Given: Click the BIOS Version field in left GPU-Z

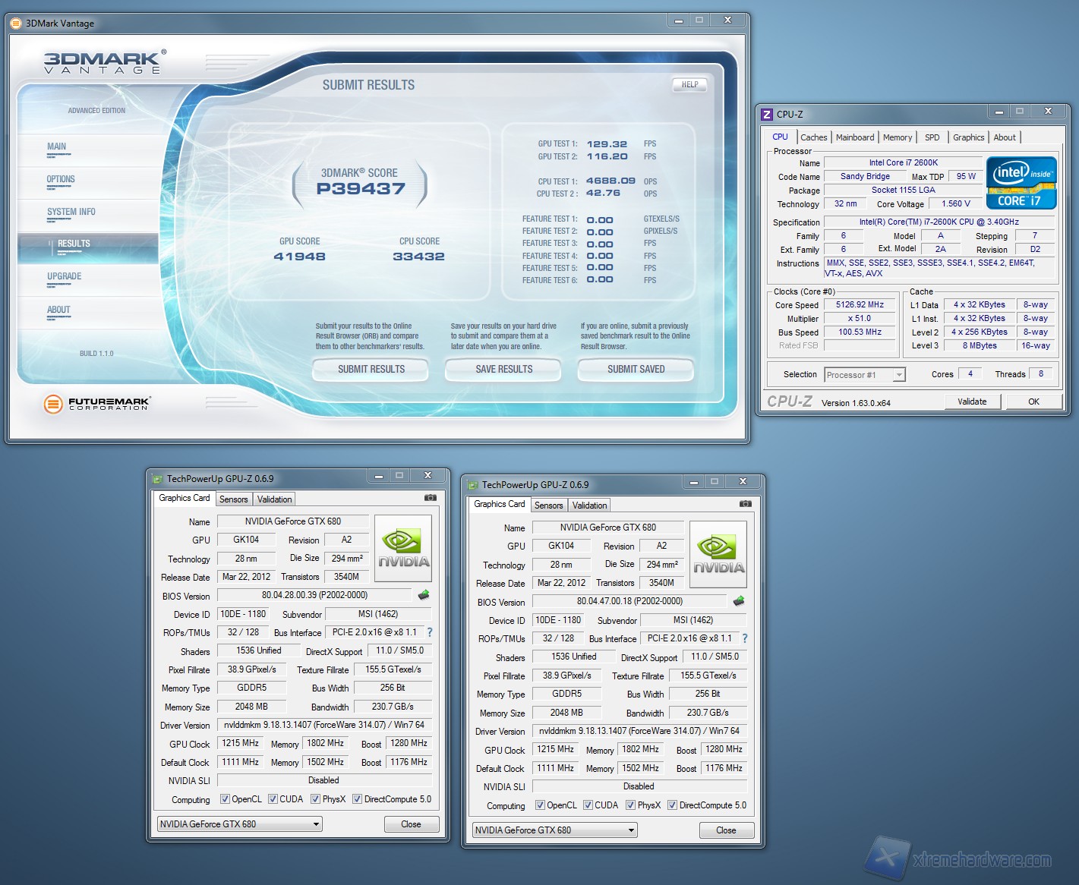Looking at the screenshot, I should click(314, 596).
